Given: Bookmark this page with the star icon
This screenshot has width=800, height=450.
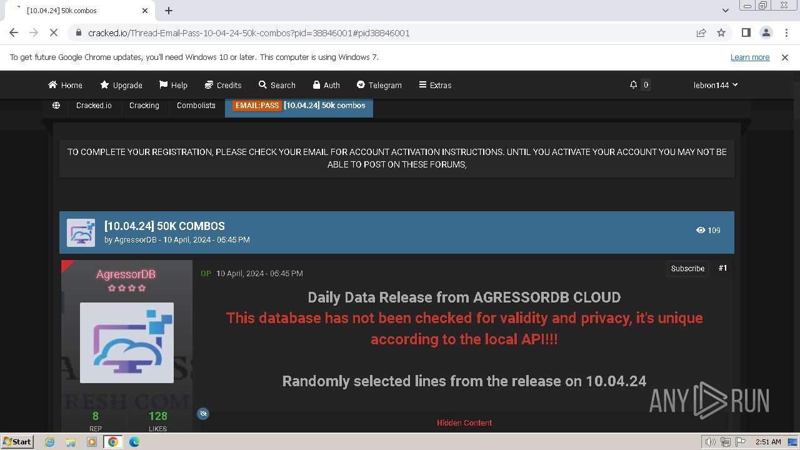Looking at the screenshot, I should tap(721, 32).
